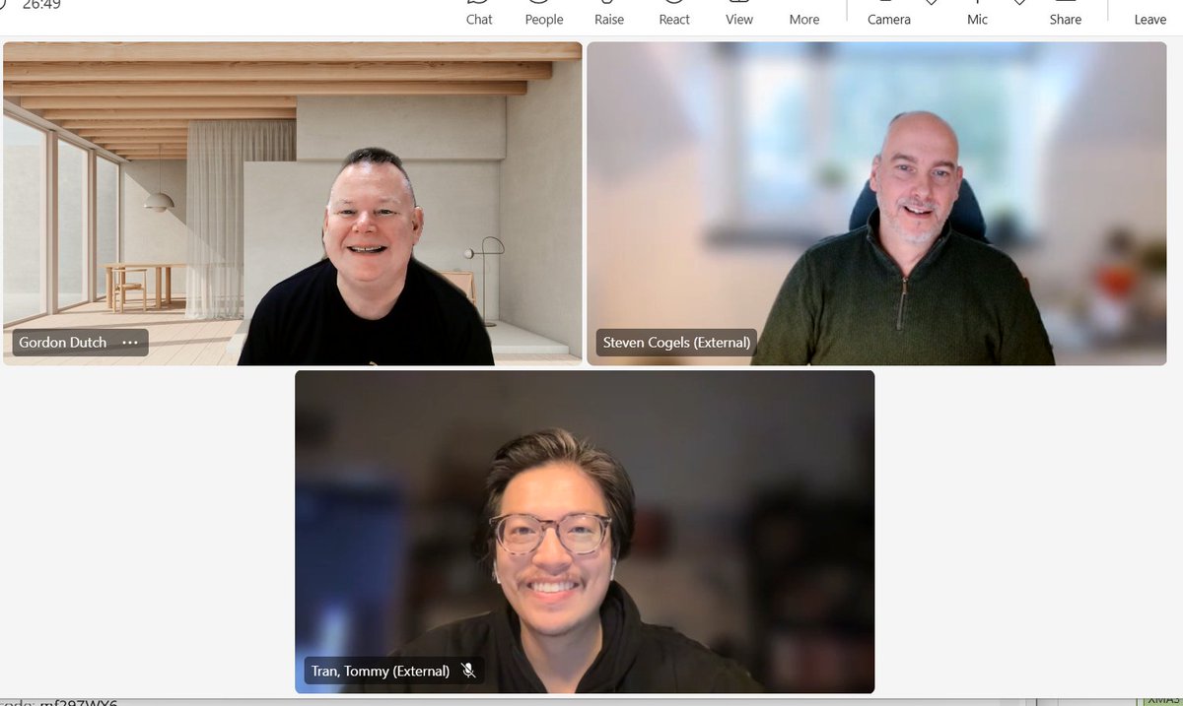Select Tran, Tommy (External) name label

click(381, 671)
